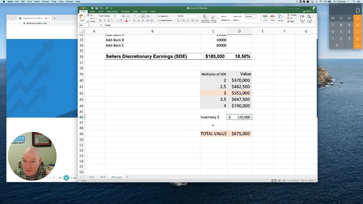363x204 pixels.
Task: Apply the red font color A
Action: point(126,20)
